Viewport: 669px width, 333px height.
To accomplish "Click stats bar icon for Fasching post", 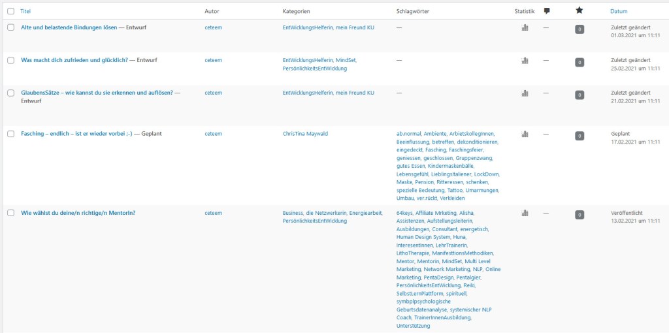I will pyautogui.click(x=525, y=135).
